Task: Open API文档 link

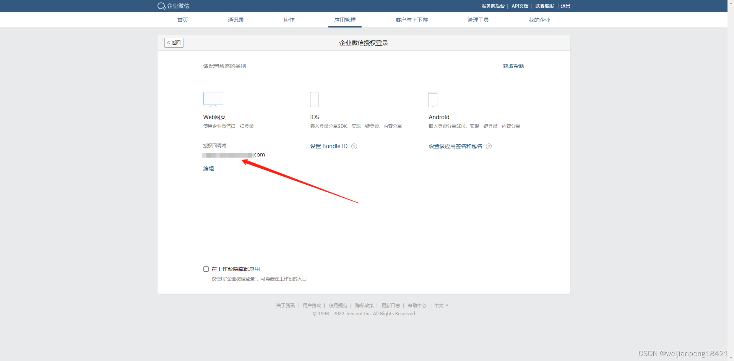Action: (520, 6)
